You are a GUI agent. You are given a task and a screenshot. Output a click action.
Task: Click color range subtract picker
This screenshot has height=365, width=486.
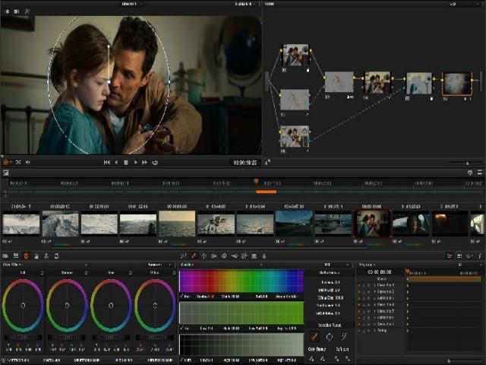pyautogui.click(x=323, y=358)
